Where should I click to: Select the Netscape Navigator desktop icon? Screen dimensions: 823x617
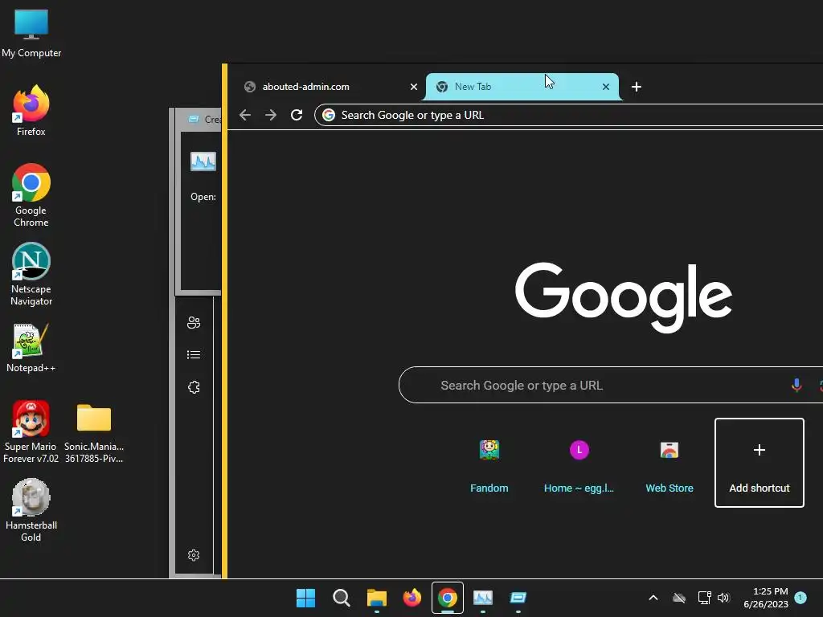pos(31,273)
